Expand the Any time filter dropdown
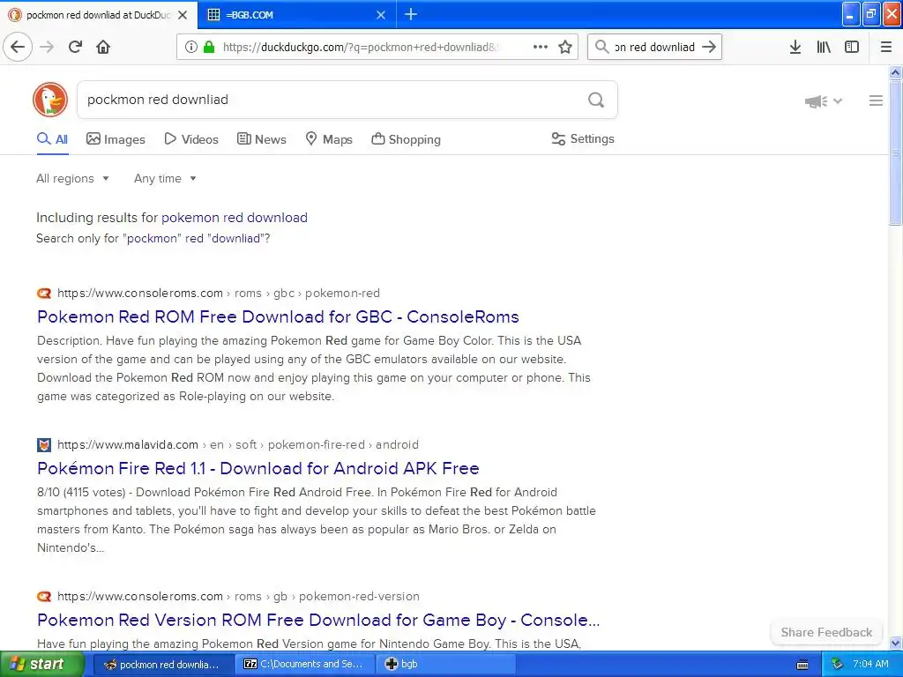Screen dimensions: 903x677 coord(165,178)
